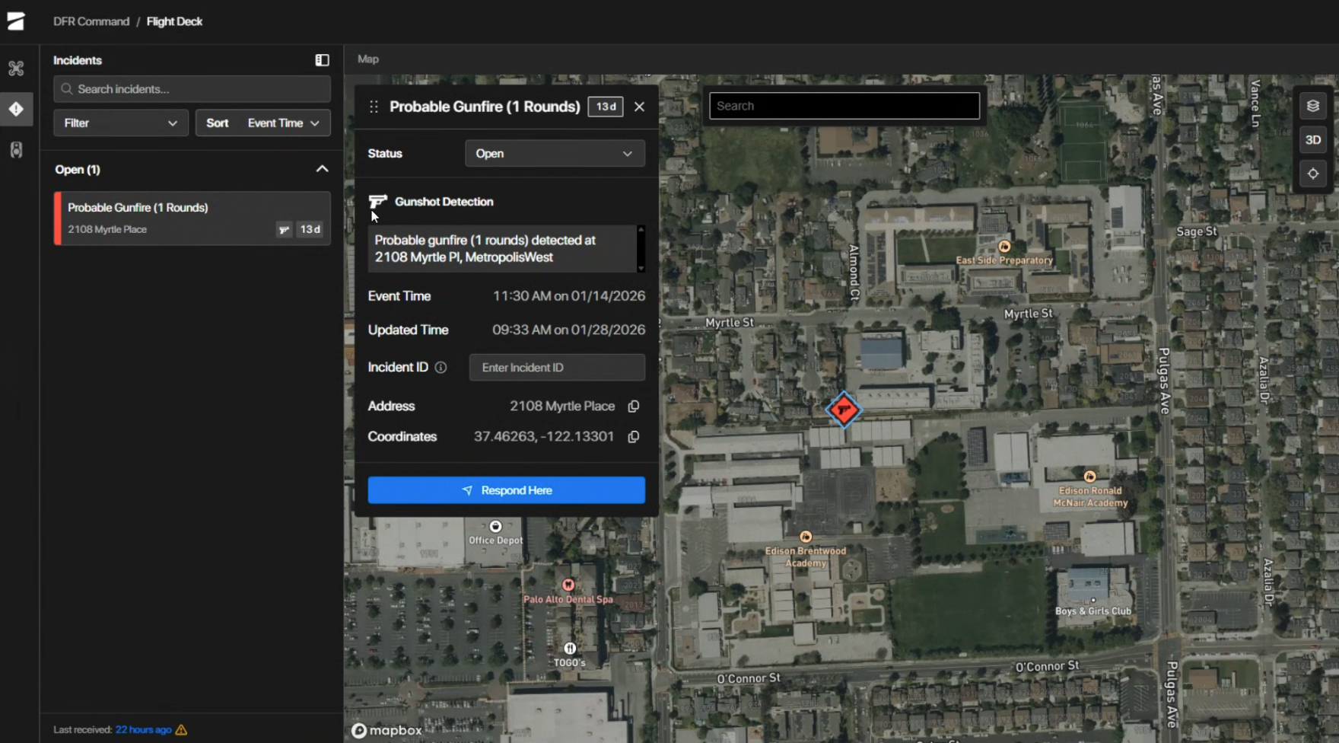This screenshot has height=743, width=1339.
Task: Open the drone fleet sidebar icon
Action: click(16, 69)
